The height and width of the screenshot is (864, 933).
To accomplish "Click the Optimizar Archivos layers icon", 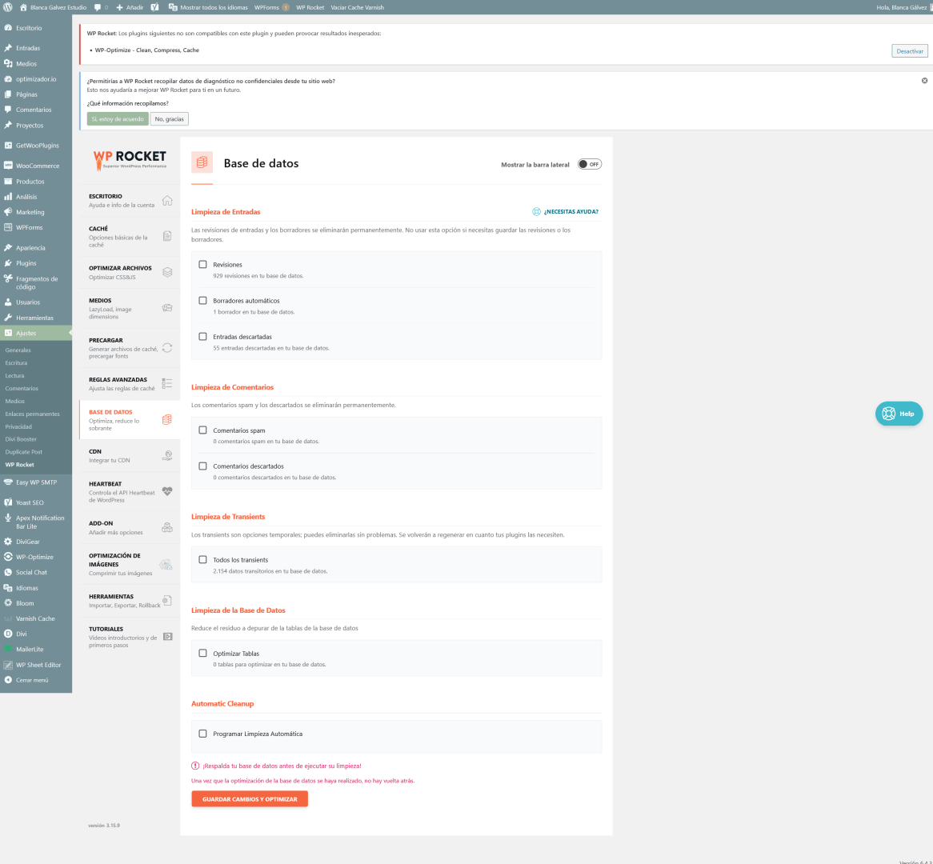I will tap(167, 272).
